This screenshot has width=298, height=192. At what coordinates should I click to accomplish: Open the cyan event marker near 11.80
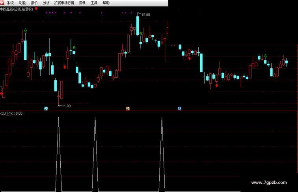[46, 108]
